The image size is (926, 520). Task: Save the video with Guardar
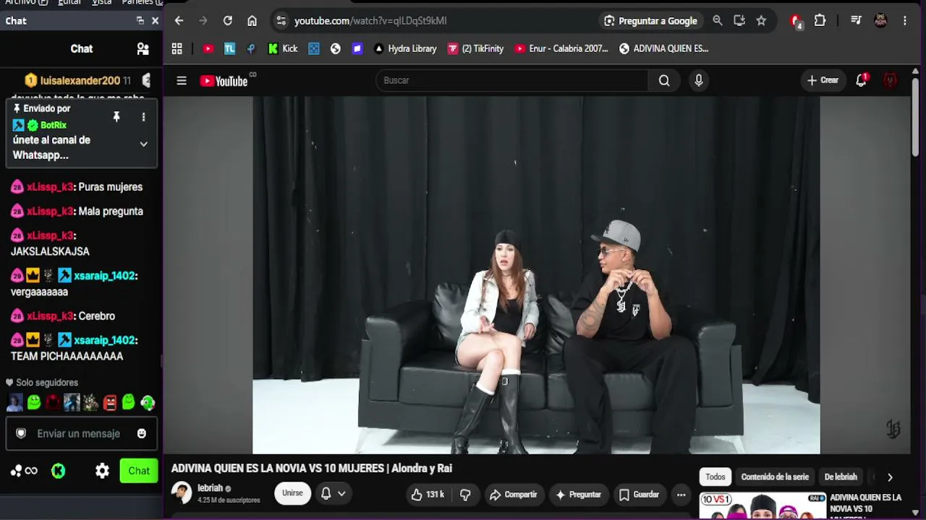tap(639, 495)
